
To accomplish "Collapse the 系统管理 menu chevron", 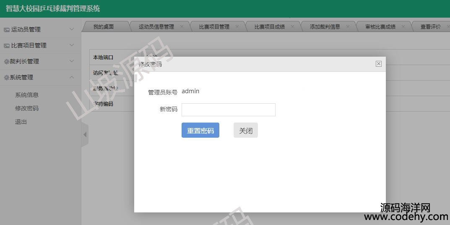I will (x=72, y=77).
